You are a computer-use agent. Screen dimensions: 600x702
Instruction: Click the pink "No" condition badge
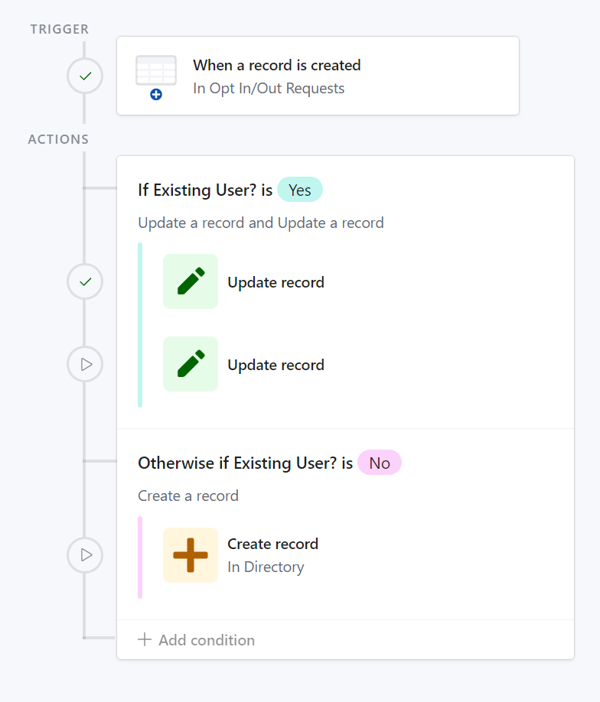pyautogui.click(x=380, y=463)
